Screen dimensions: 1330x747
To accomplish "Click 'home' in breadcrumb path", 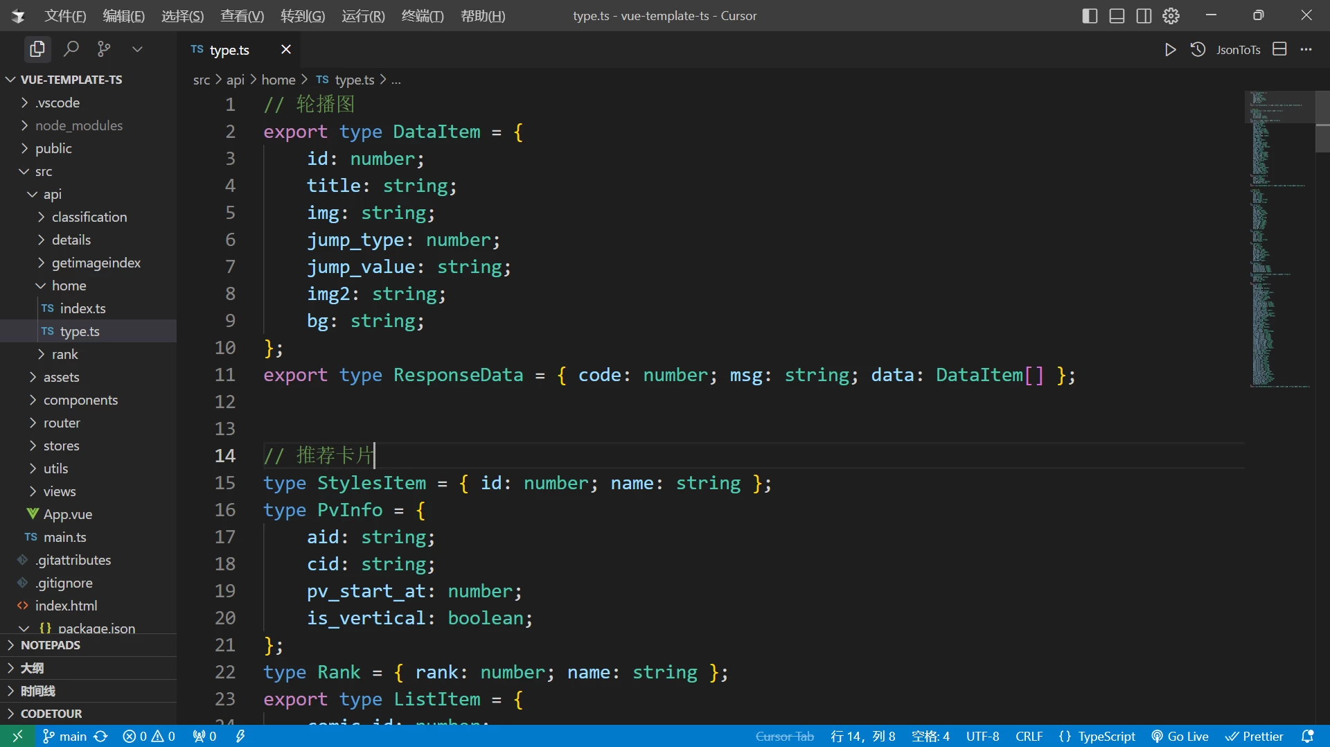I will [278, 80].
